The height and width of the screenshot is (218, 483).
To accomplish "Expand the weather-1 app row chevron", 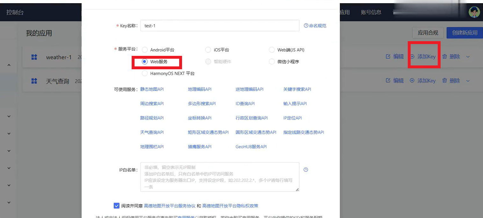I will pos(468,56).
